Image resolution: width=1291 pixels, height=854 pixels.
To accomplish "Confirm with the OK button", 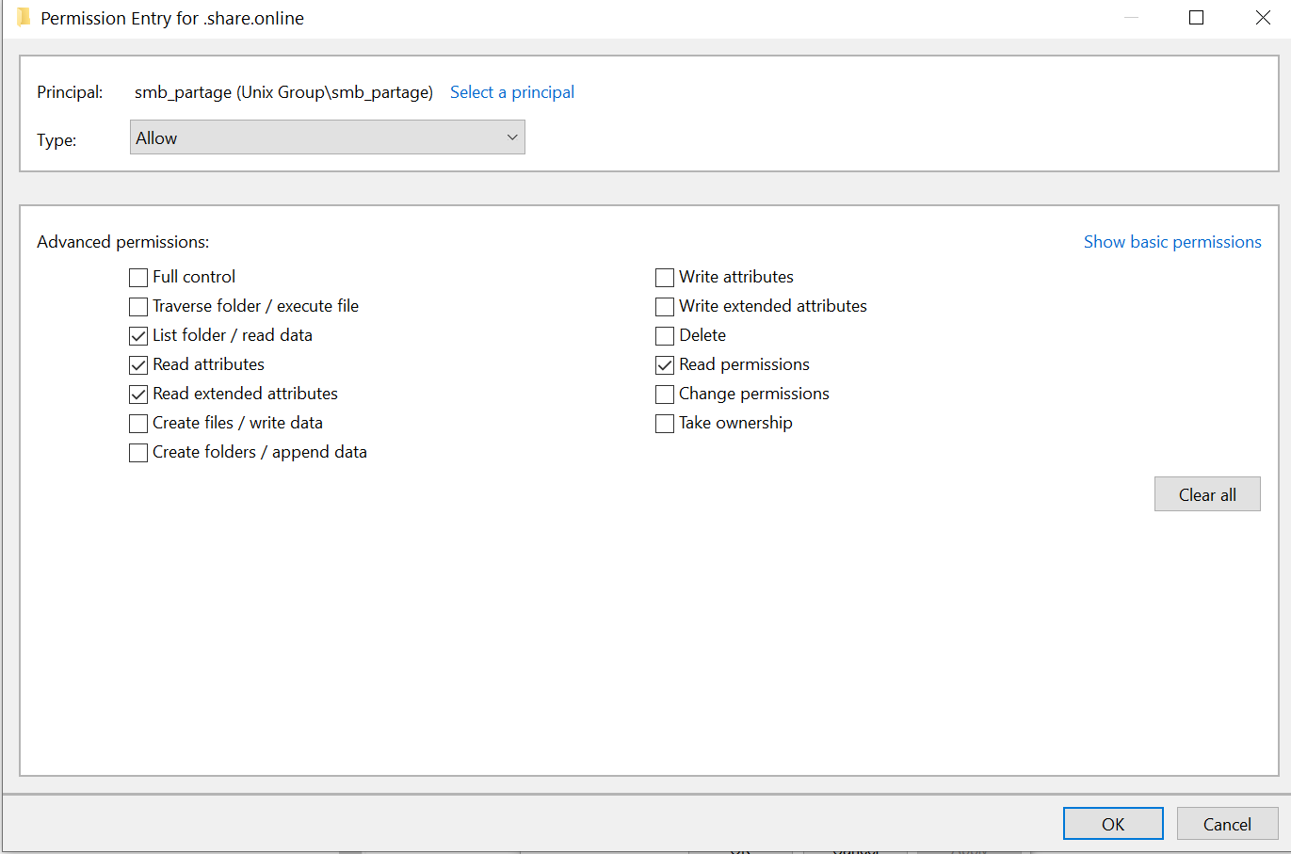I will point(1113,824).
